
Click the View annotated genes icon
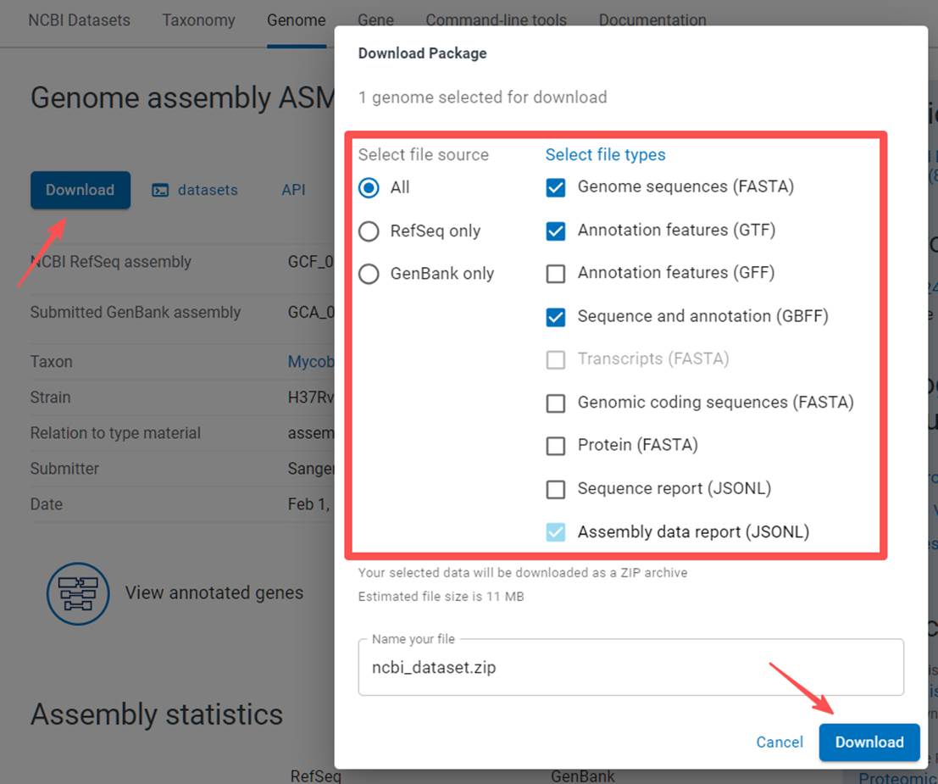pos(78,592)
